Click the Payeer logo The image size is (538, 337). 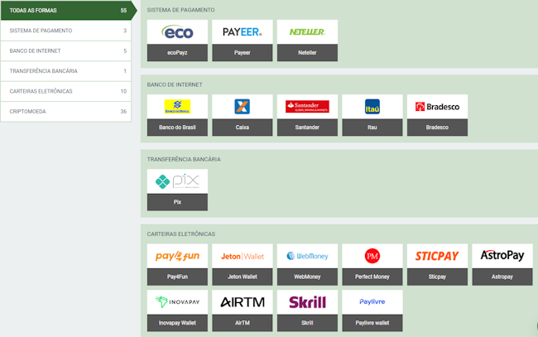243,32
